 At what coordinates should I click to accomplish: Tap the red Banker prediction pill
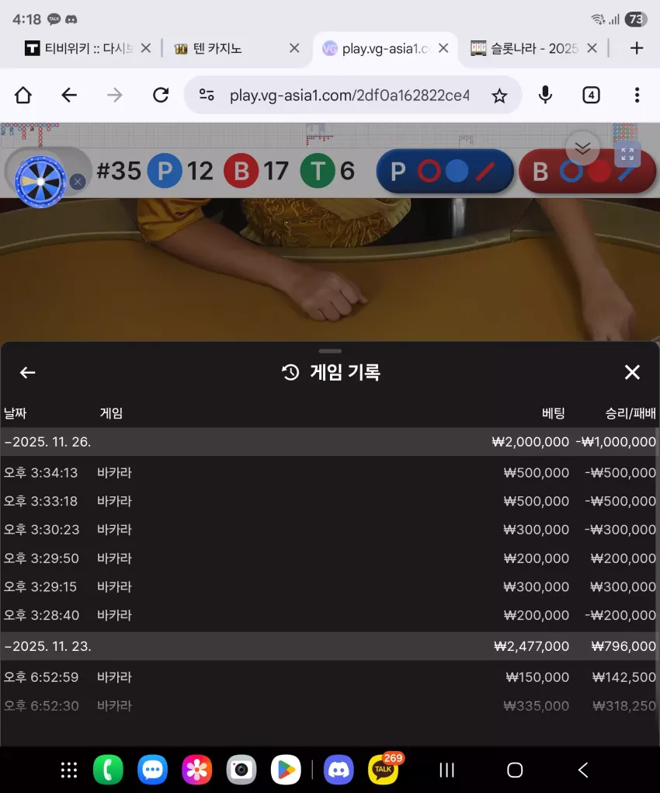pyautogui.click(x=587, y=172)
